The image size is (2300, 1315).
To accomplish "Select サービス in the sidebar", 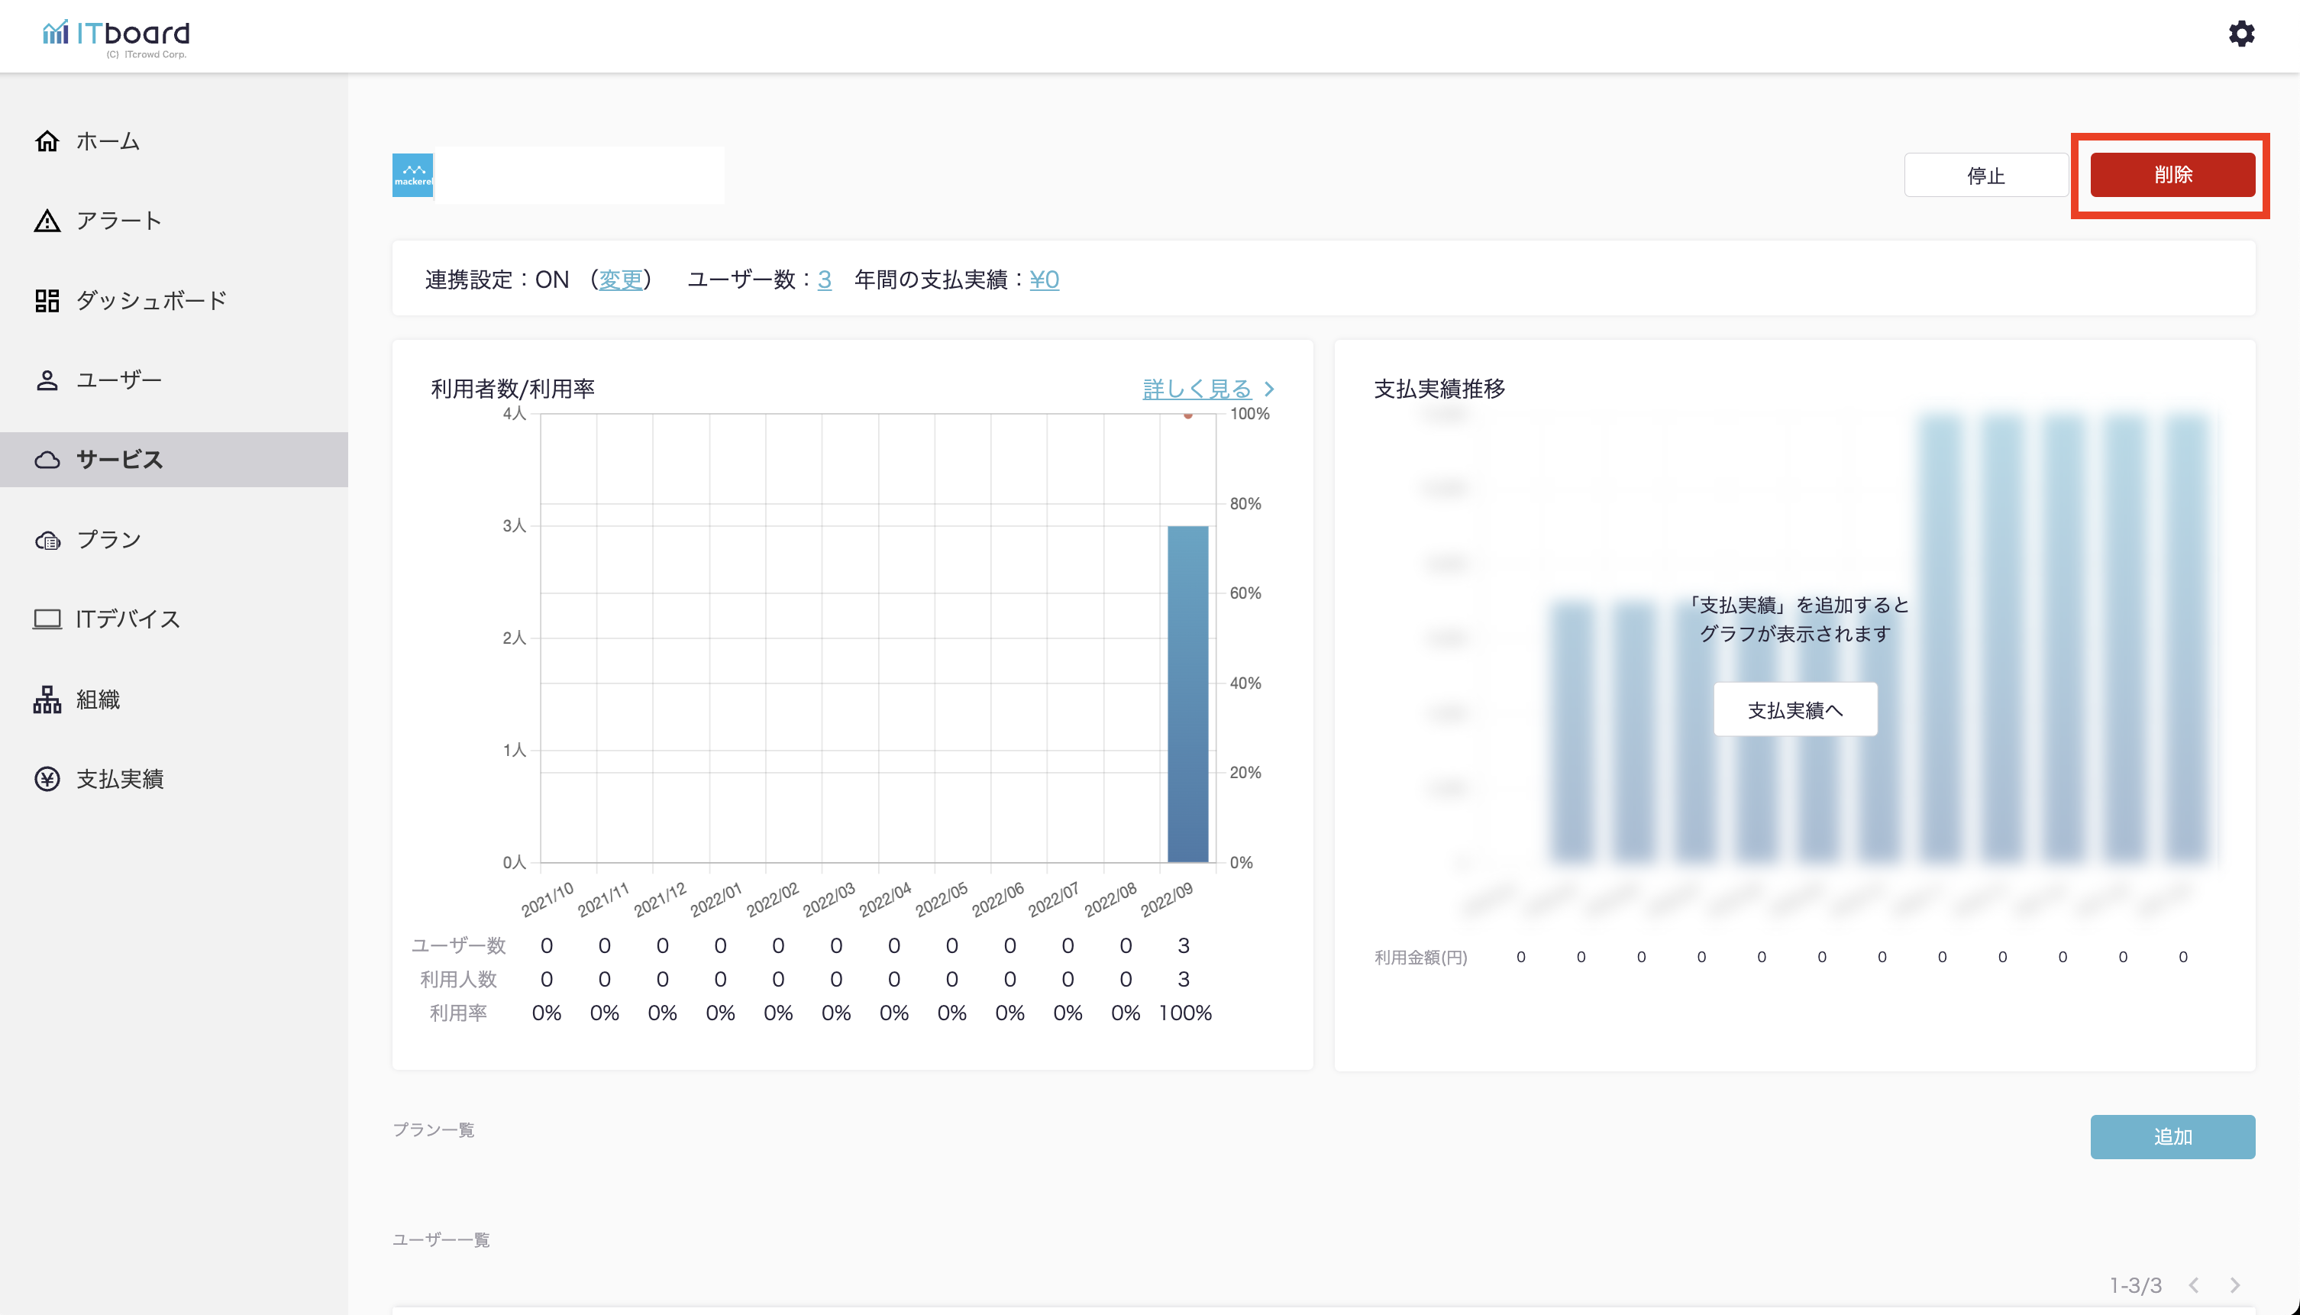I will pyautogui.click(x=119, y=460).
